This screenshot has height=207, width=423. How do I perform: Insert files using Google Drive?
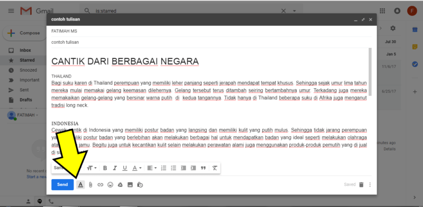121,185
